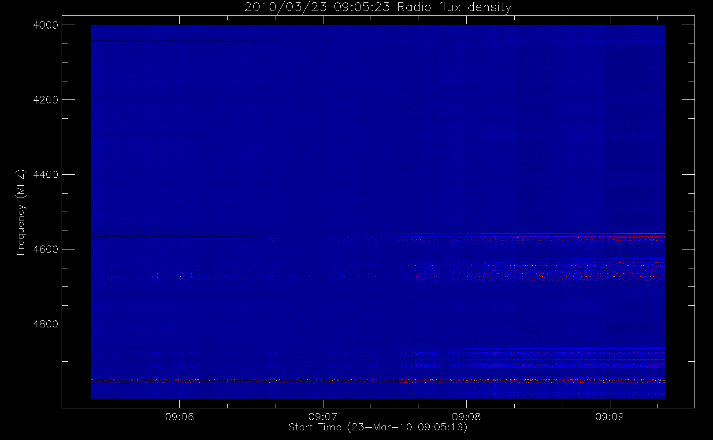Click the plot title '2010/03/23 09:05:23 Radio flux density'
This screenshot has height=440, width=713.
coord(378,7)
